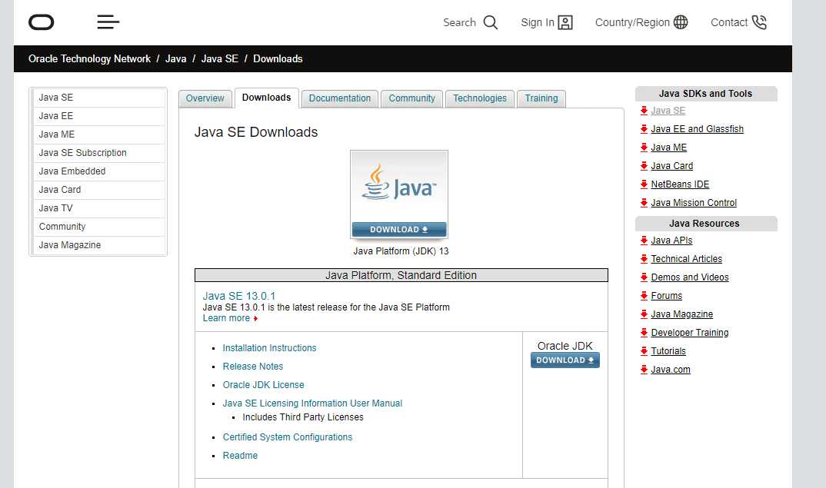Open Java SE Subscription in the left sidebar
This screenshot has width=826, height=488.
tap(99, 153)
